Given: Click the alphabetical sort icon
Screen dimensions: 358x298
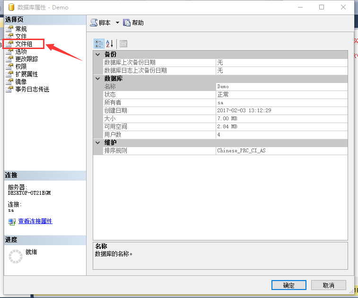Looking at the screenshot, I should pyautogui.click(x=110, y=44).
